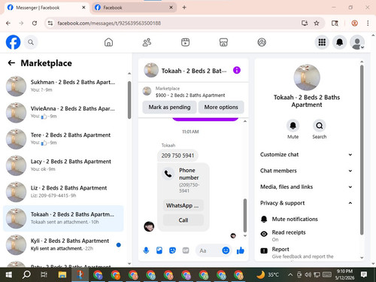Bookmark this page with star icon
Screen dimensions: 376x282
tap(317, 23)
